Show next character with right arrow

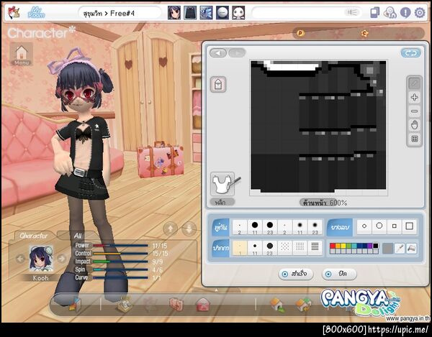pyautogui.click(x=61, y=259)
